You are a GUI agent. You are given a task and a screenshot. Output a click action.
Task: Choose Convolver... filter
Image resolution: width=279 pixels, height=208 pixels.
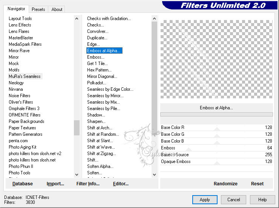[98, 31]
